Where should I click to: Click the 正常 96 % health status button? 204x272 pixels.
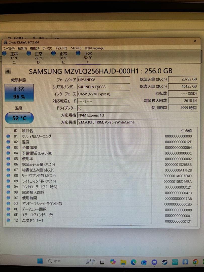coord(19,93)
